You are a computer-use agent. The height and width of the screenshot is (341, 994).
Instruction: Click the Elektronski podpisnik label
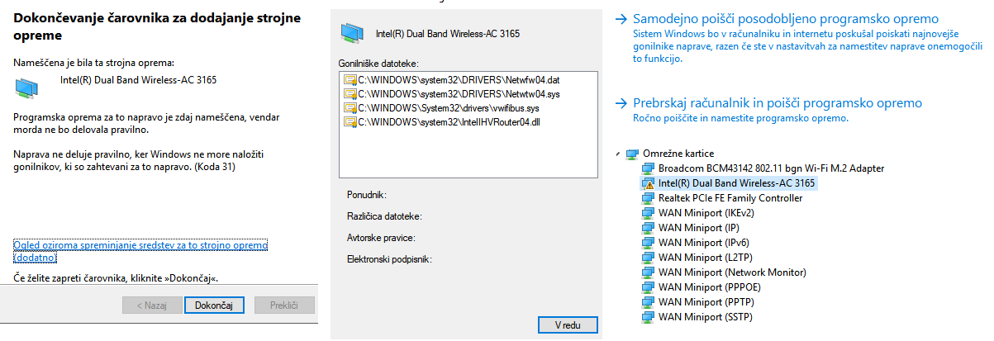click(390, 259)
